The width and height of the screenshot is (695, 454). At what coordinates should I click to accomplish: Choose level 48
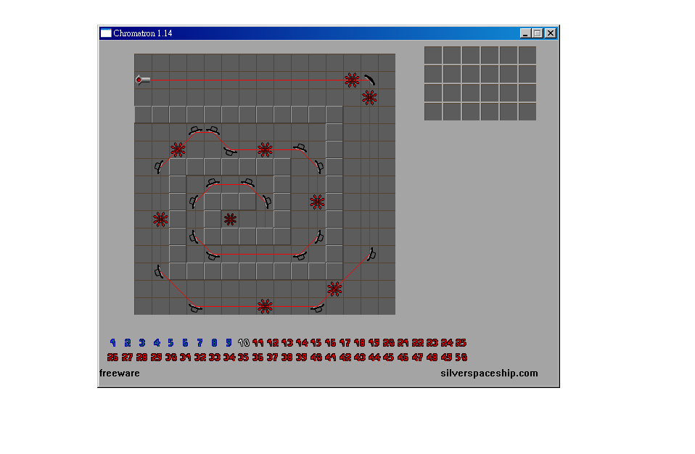(432, 357)
